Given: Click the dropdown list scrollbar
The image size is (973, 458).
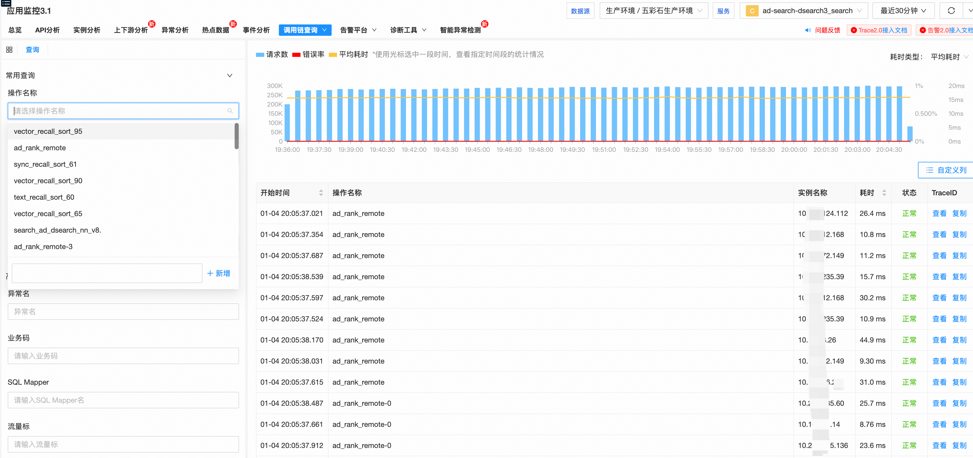Looking at the screenshot, I should coord(236,136).
